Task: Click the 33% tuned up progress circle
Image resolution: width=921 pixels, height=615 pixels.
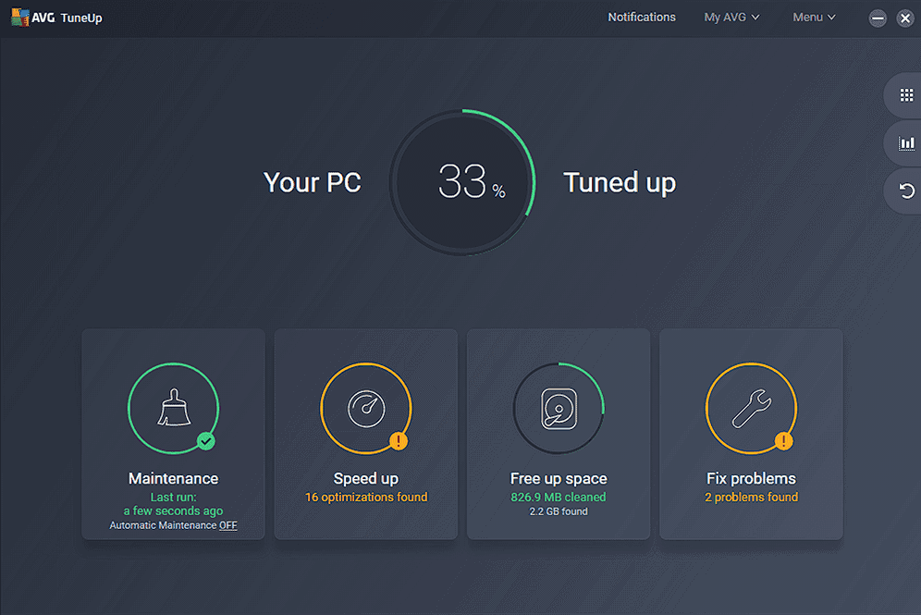Action: pos(463,182)
